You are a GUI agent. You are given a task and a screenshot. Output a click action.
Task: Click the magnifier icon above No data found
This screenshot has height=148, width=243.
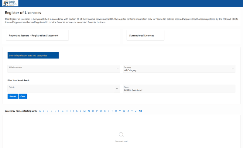(x=121, y=135)
